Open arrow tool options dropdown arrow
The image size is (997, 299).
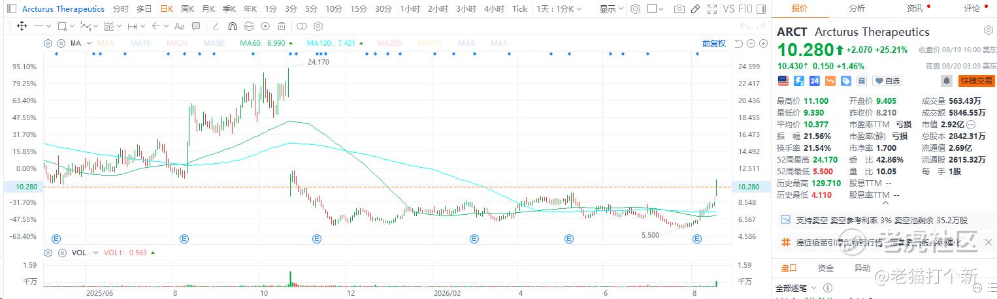[165, 26]
